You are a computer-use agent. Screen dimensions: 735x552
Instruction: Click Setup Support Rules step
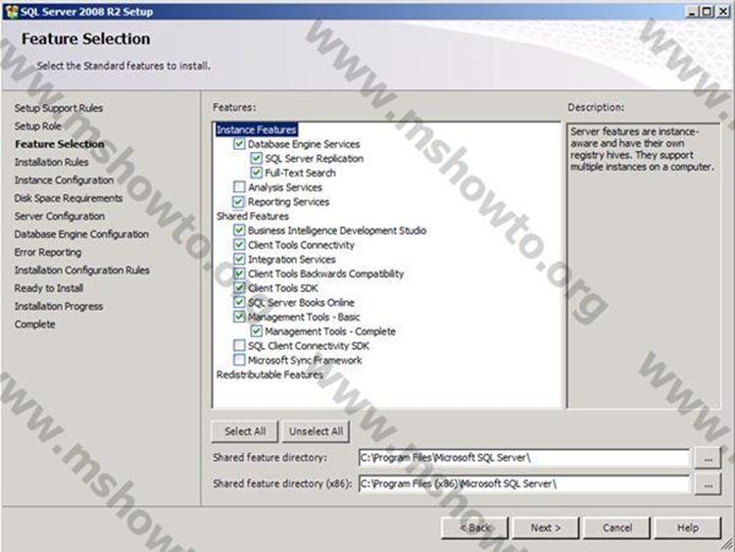pyautogui.click(x=59, y=108)
